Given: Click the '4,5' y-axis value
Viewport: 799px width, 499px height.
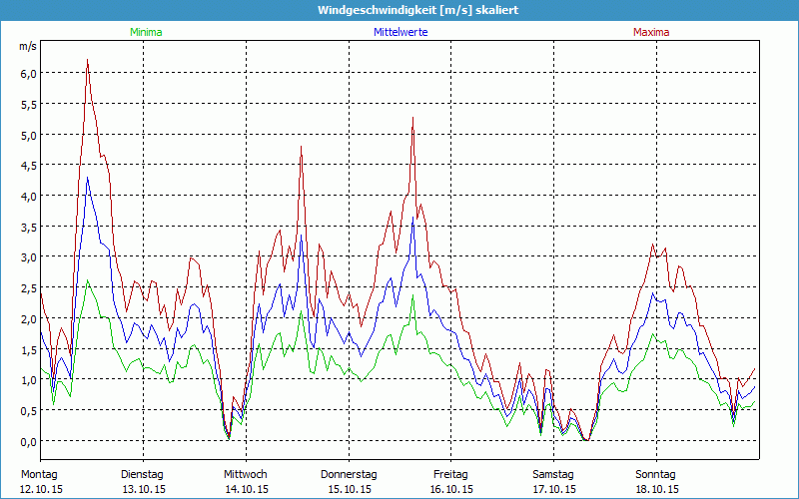Looking at the screenshot, I should point(28,165).
